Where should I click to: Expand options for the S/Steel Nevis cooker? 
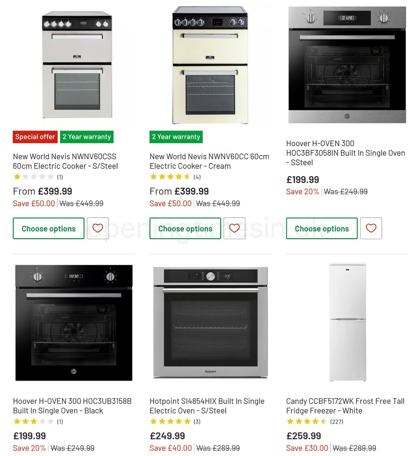48,228
